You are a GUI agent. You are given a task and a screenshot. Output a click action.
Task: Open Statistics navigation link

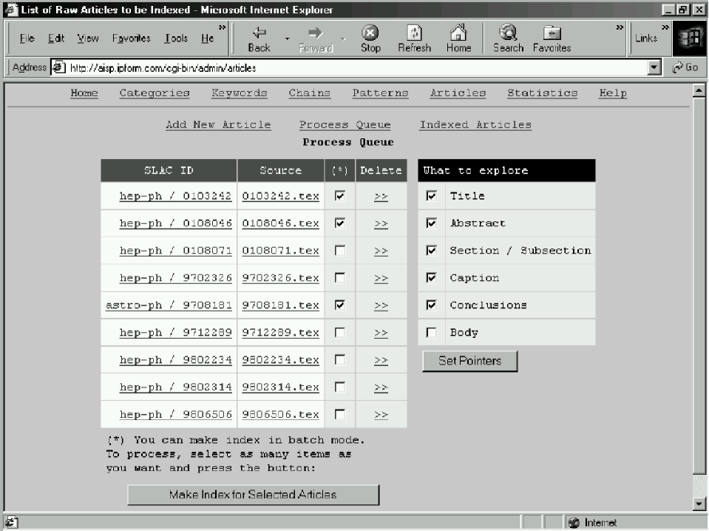[x=542, y=92]
